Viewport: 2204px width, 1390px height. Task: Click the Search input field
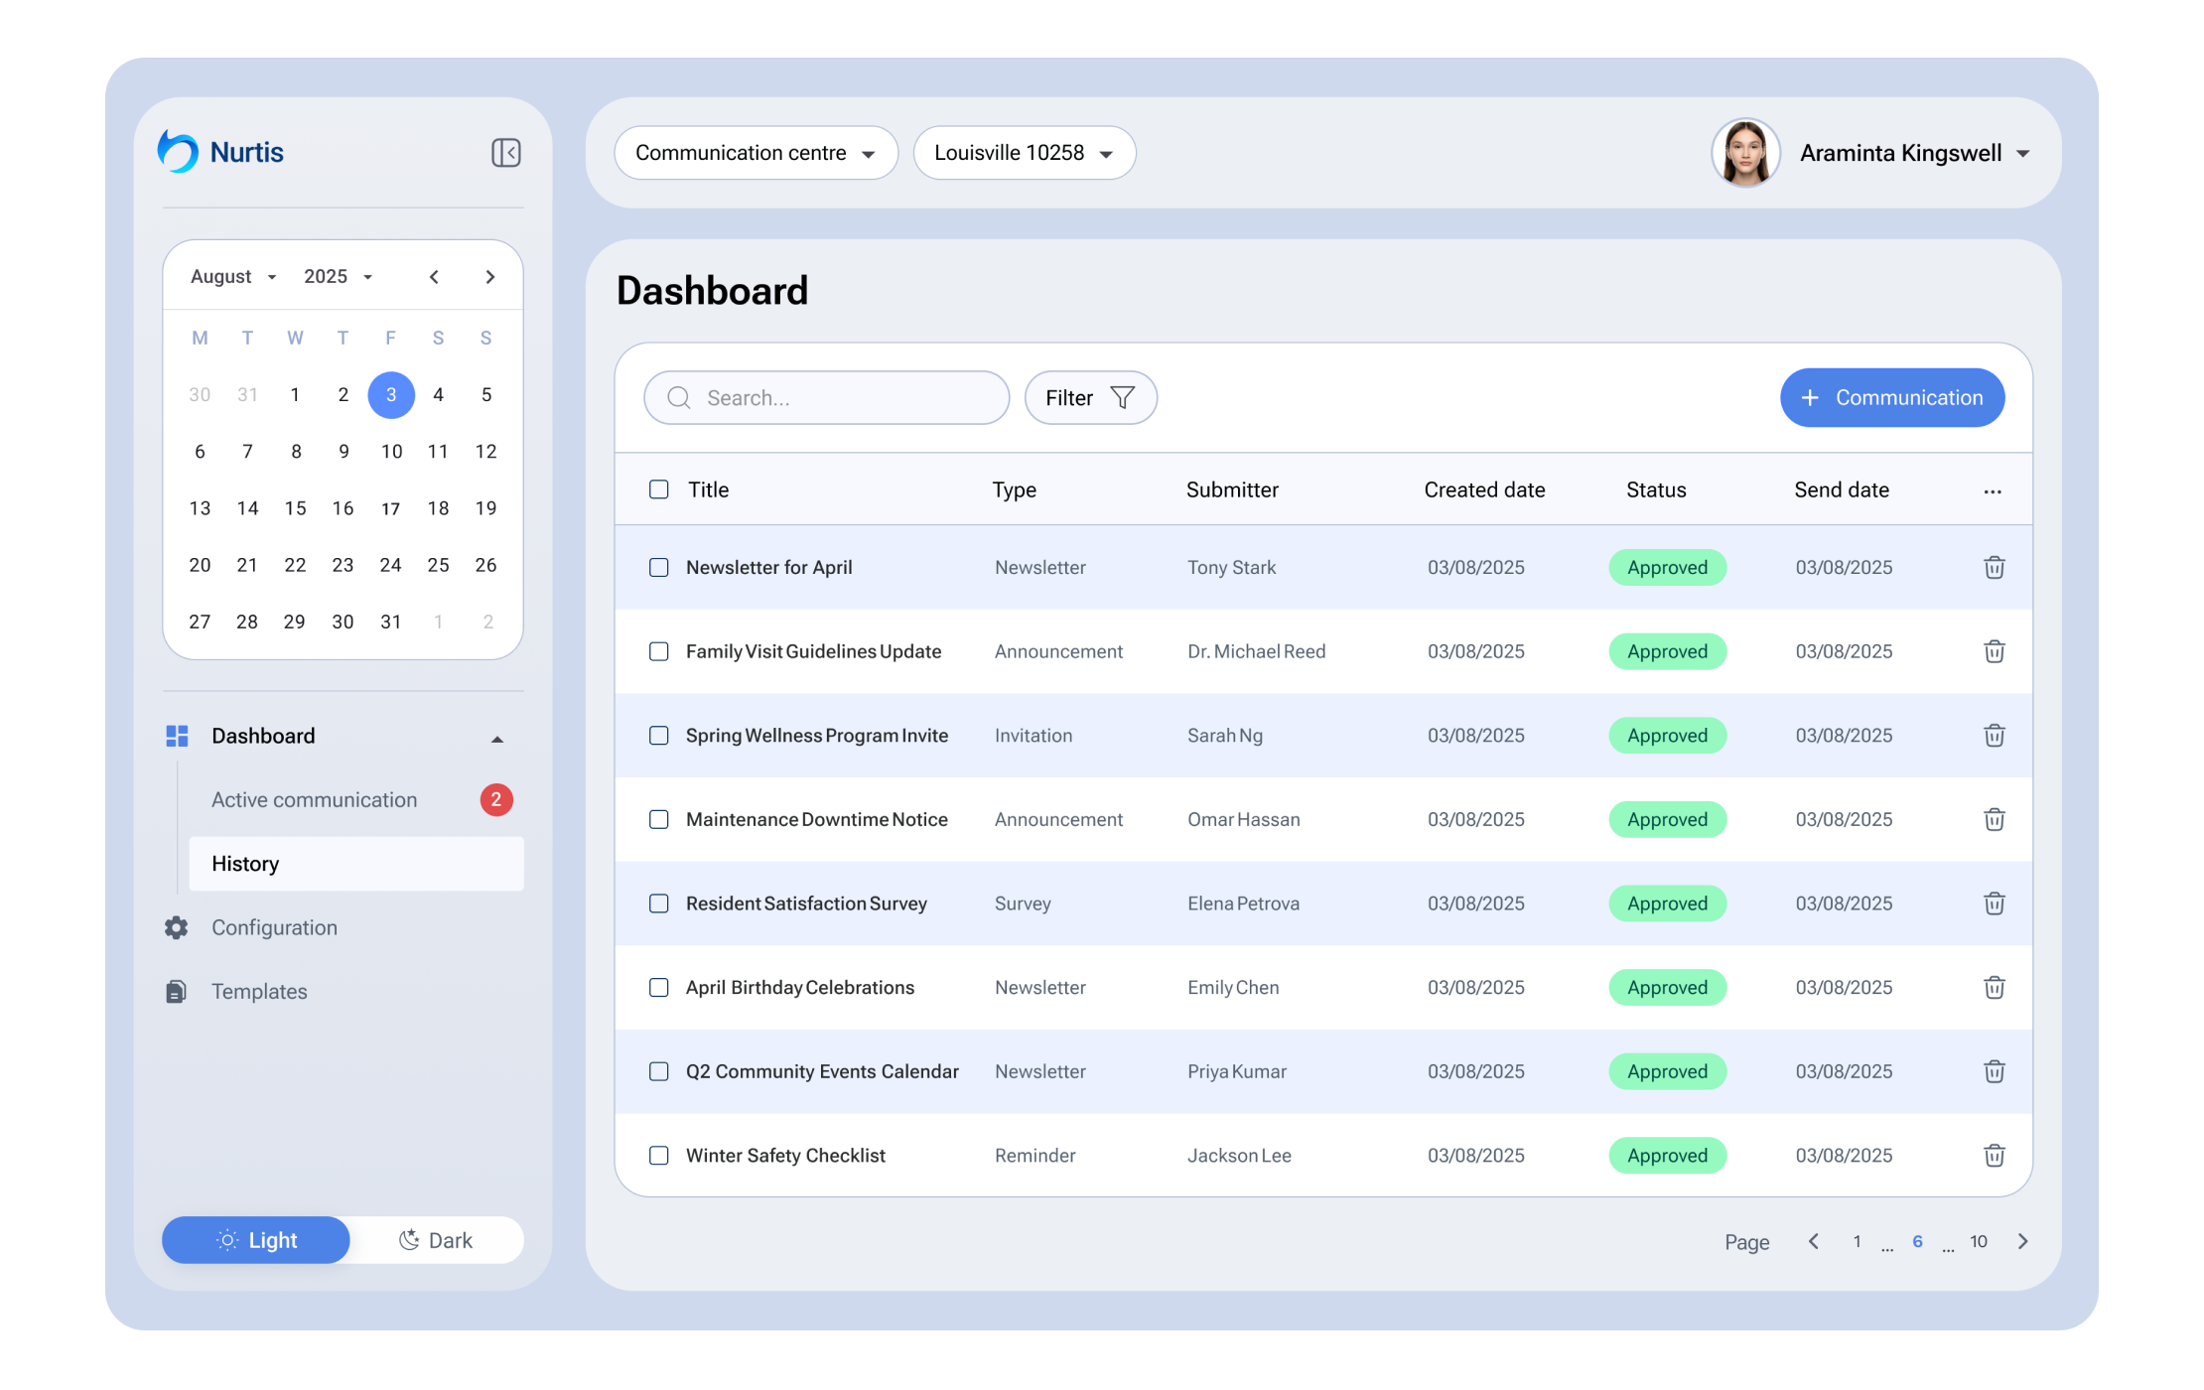point(834,398)
